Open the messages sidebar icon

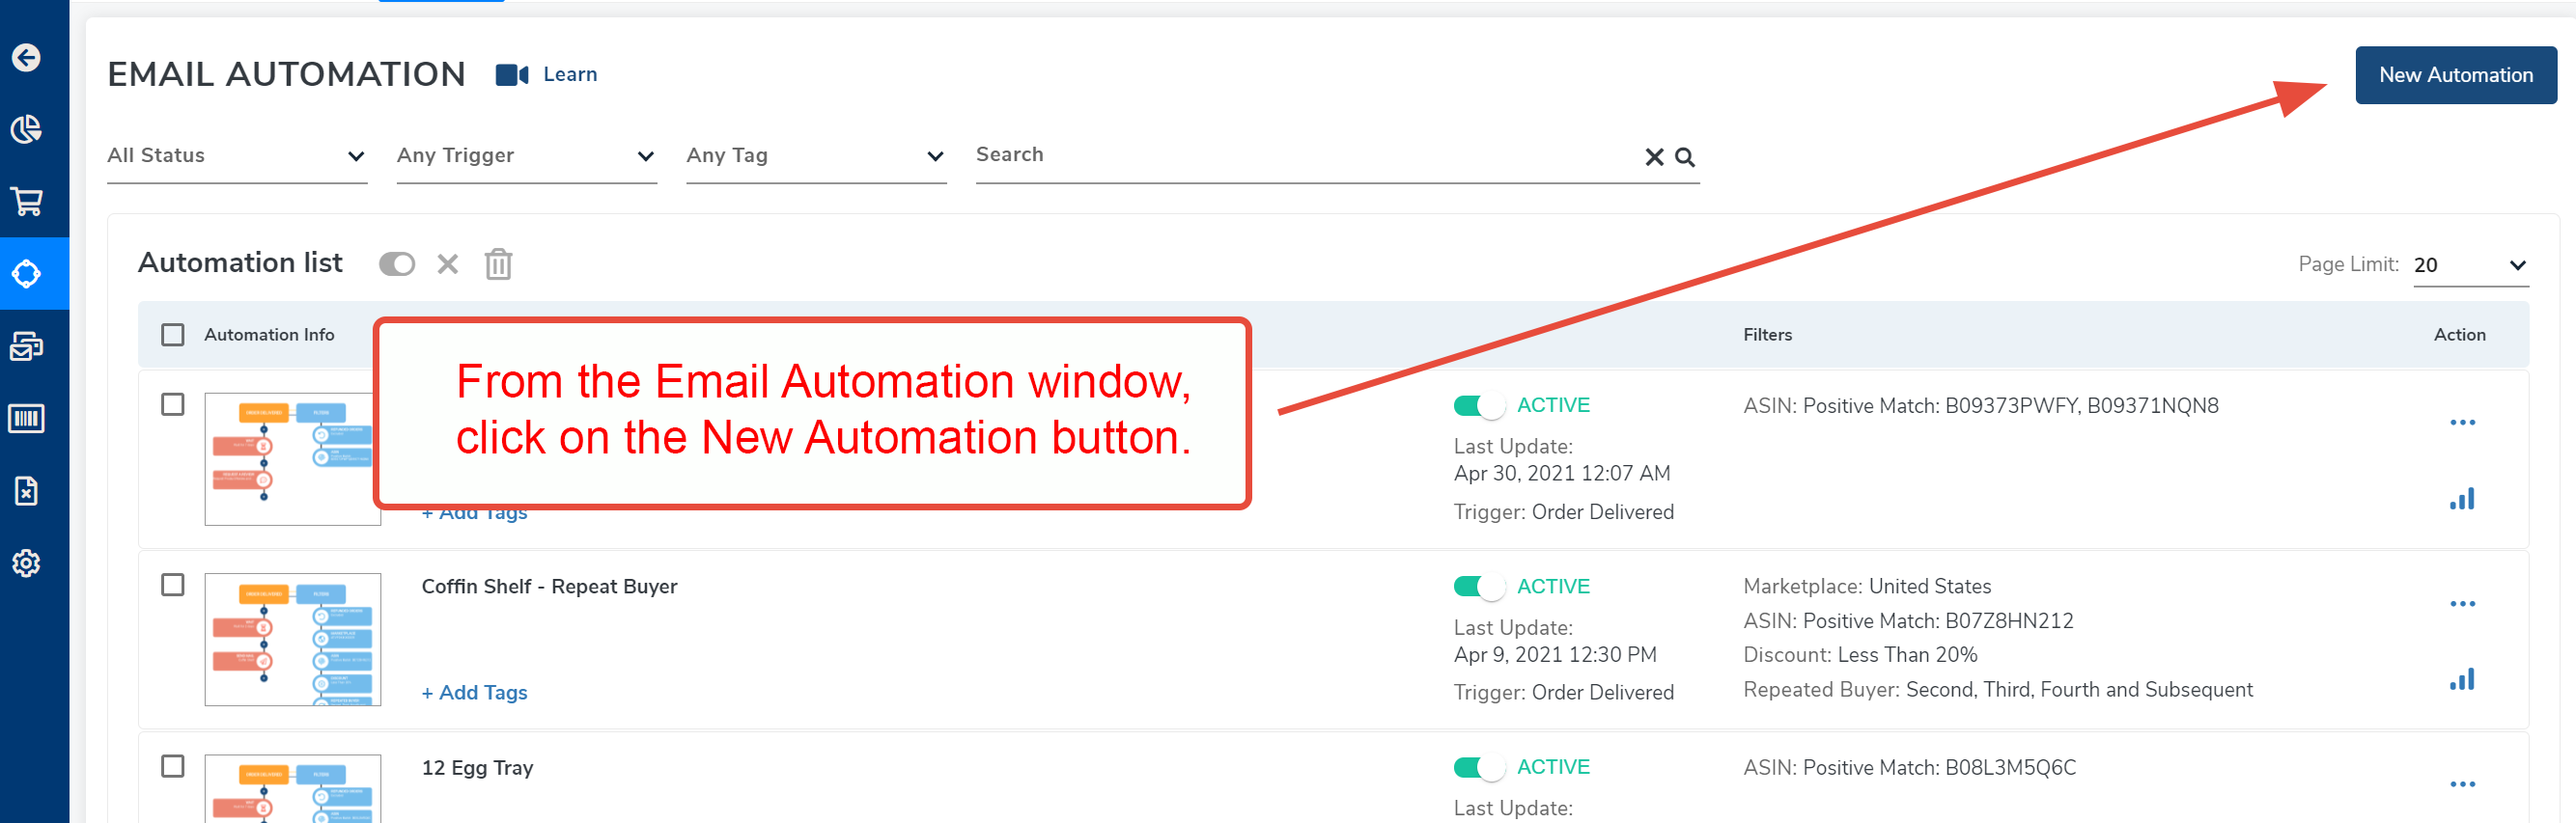(x=27, y=346)
